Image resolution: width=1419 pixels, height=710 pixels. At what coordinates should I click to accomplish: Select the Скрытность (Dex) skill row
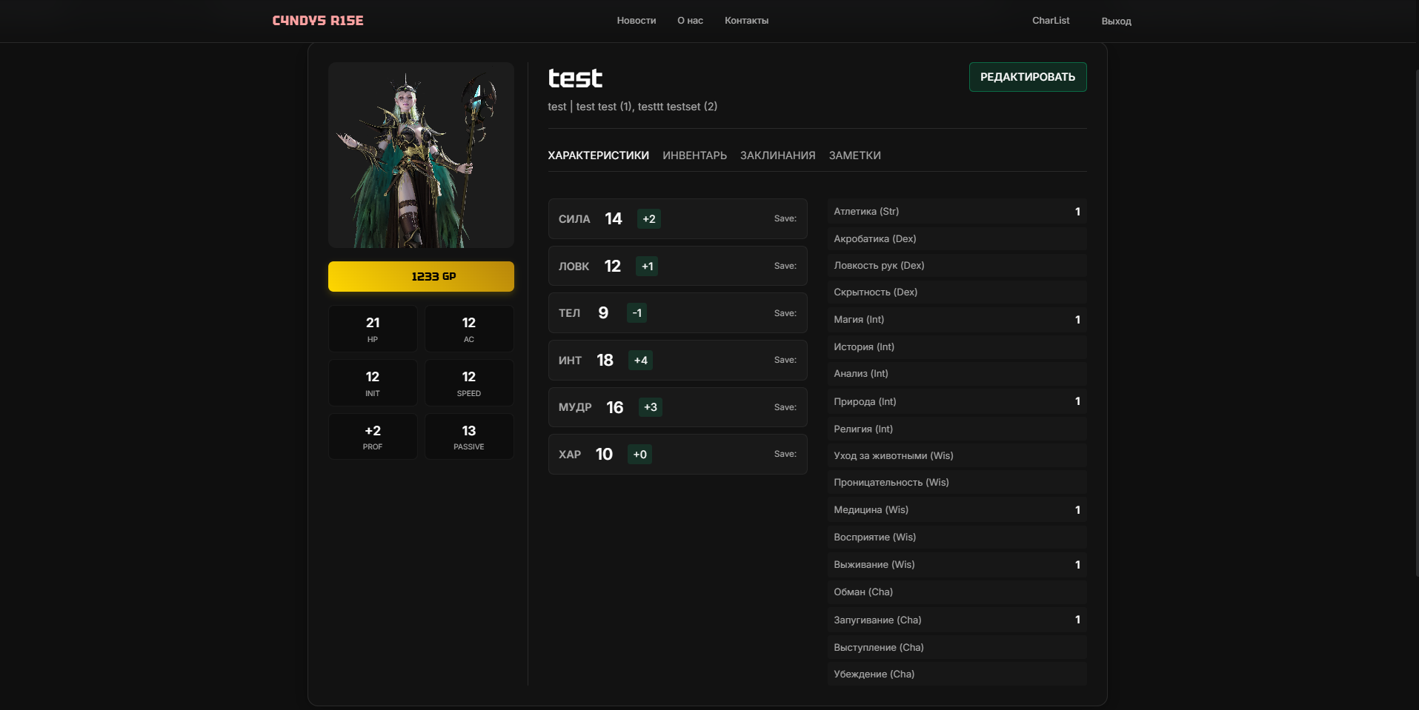pos(957,292)
